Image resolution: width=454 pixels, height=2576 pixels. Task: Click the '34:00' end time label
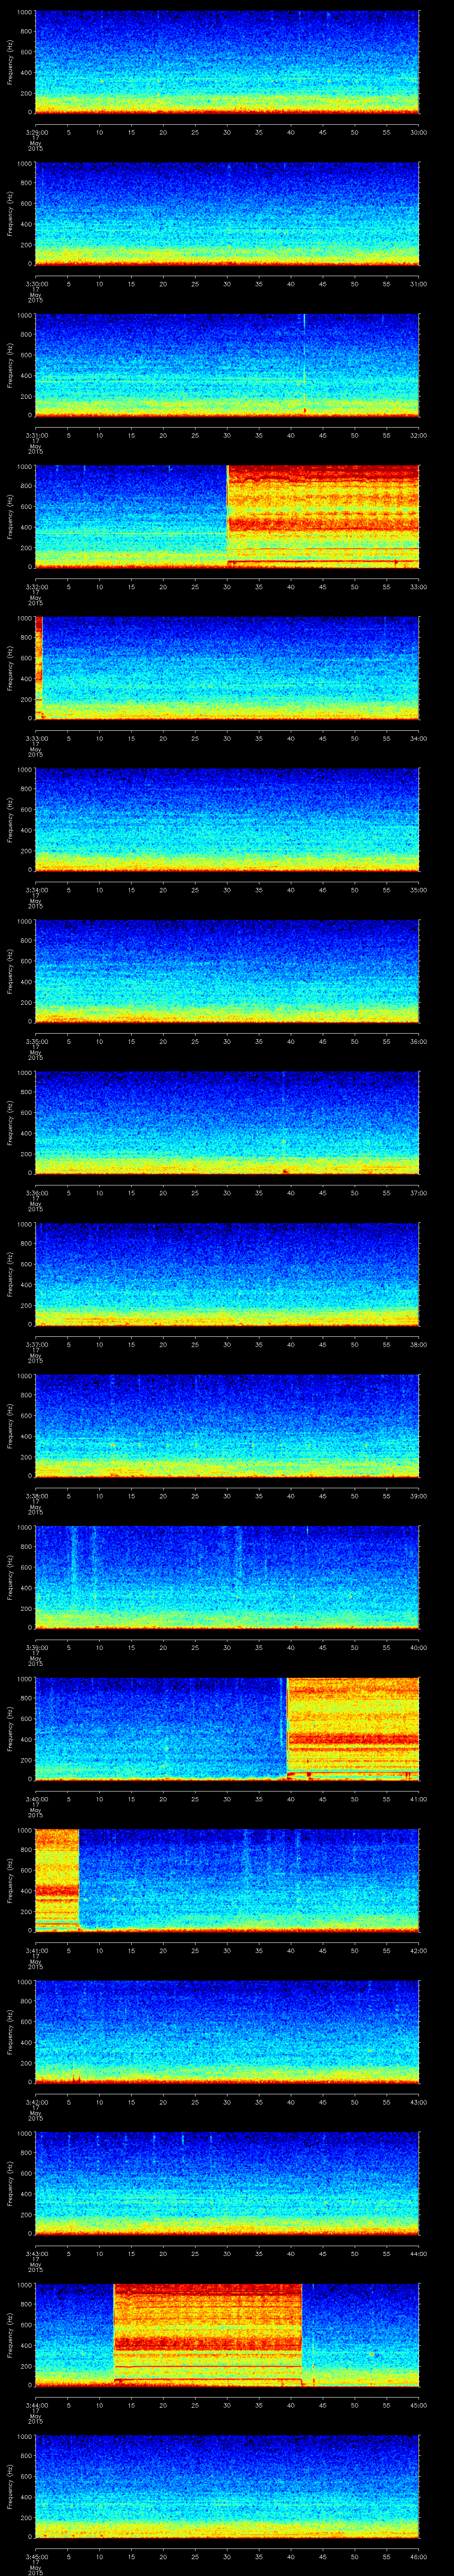point(419,738)
